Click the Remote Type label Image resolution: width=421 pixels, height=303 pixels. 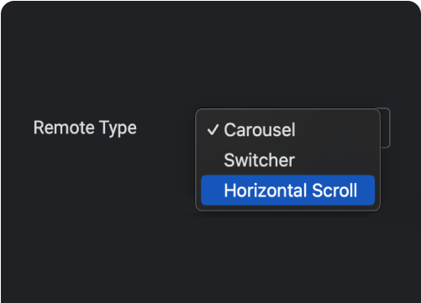coord(85,128)
